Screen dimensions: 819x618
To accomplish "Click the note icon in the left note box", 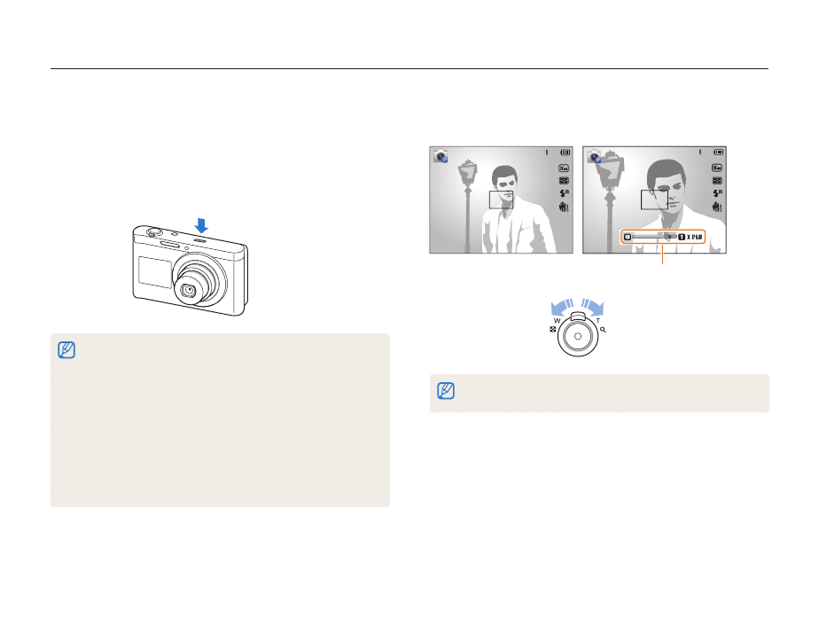I will (x=66, y=350).
